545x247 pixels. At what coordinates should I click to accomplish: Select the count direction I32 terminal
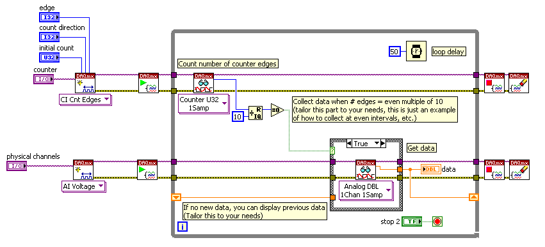click(x=49, y=37)
